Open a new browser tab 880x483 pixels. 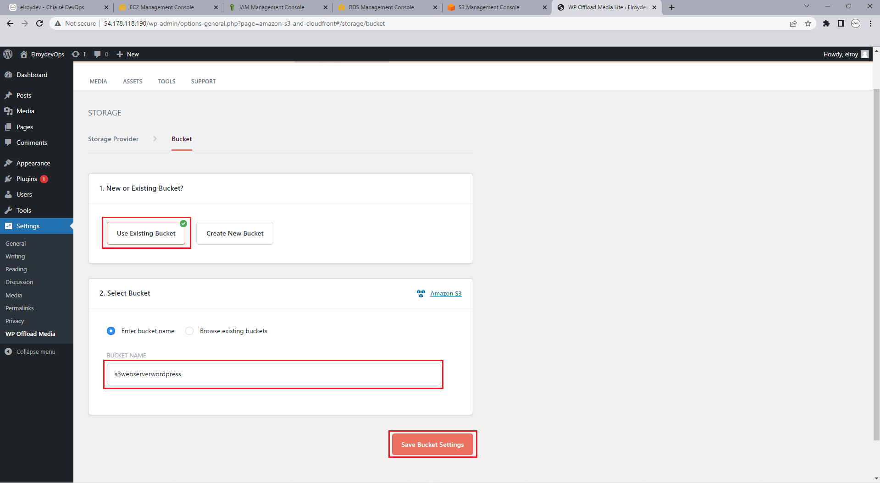click(672, 7)
